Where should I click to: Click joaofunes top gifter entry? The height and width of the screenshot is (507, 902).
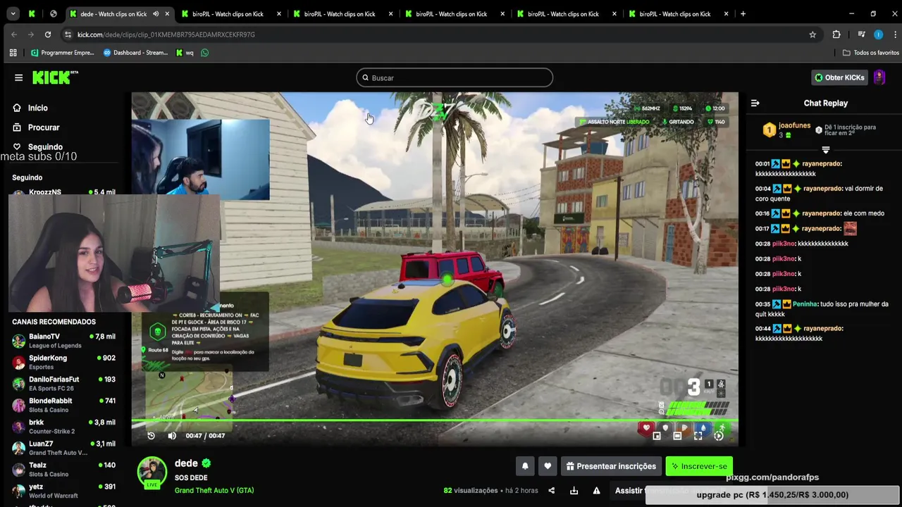[x=786, y=130]
